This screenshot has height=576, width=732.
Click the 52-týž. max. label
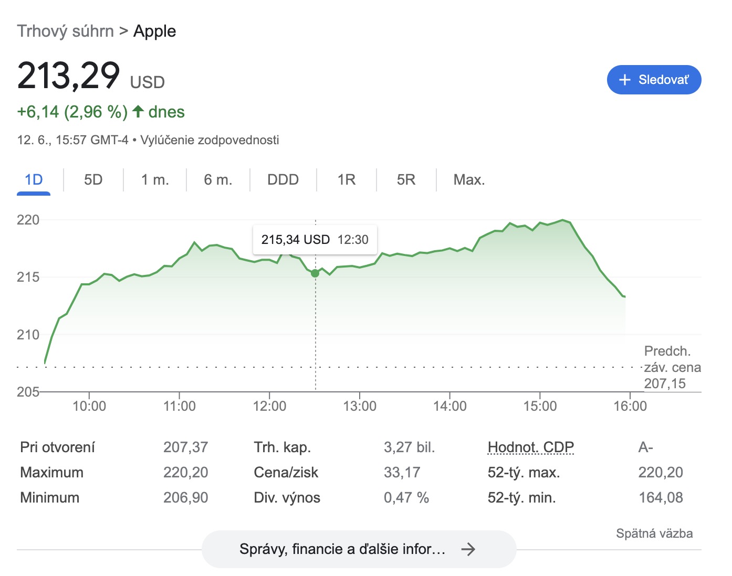coord(524,472)
